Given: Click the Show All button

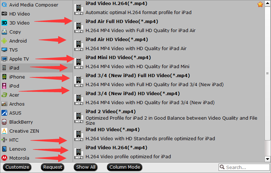Looking at the screenshot, I should click(x=86, y=167).
